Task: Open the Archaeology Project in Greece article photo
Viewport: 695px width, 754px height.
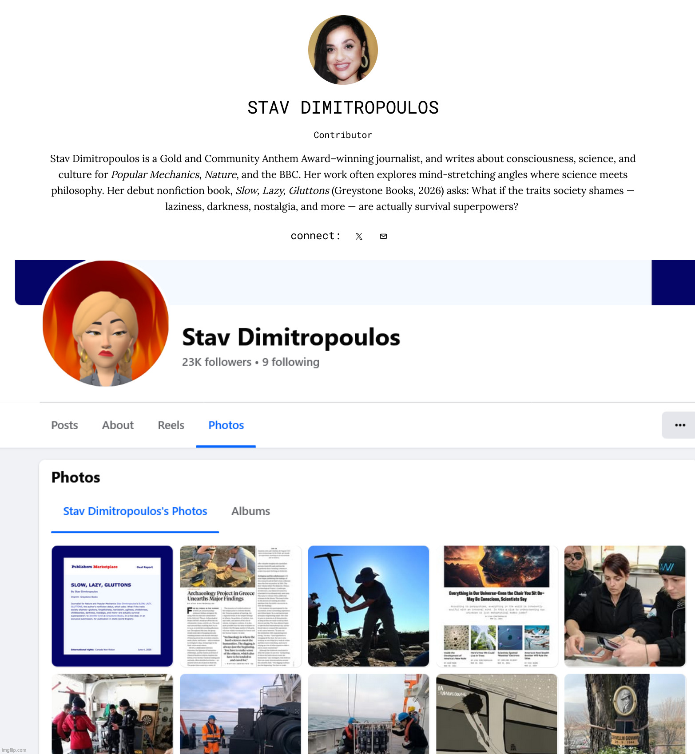Action: (240, 606)
